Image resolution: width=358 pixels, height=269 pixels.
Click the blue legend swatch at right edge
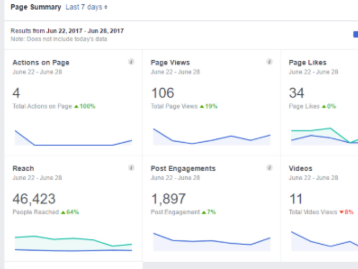[355, 34]
